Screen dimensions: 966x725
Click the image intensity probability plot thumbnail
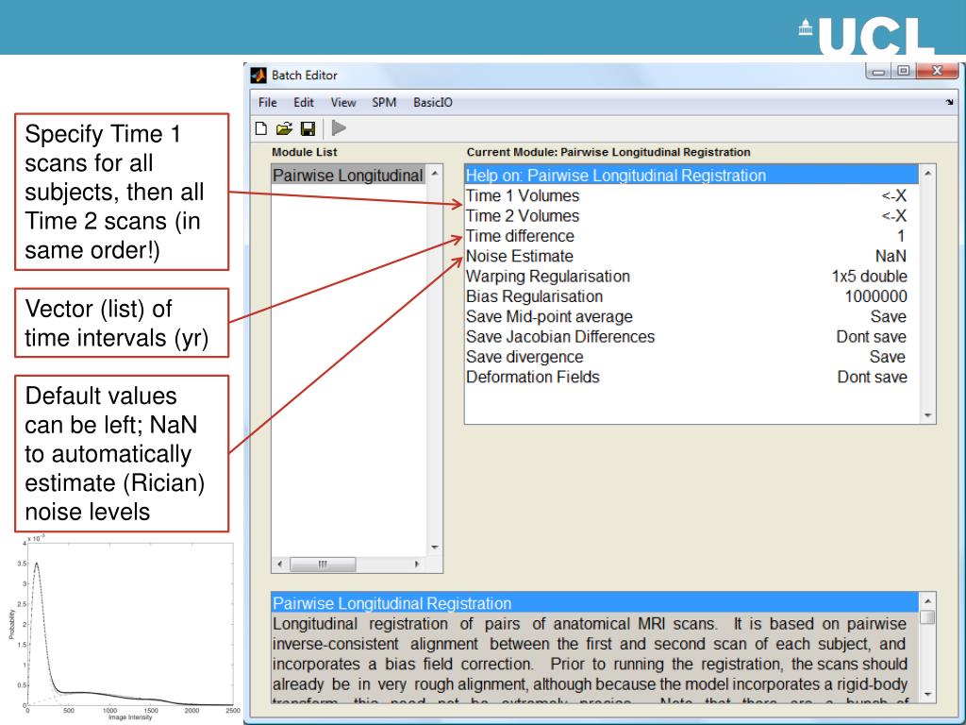click(124, 628)
